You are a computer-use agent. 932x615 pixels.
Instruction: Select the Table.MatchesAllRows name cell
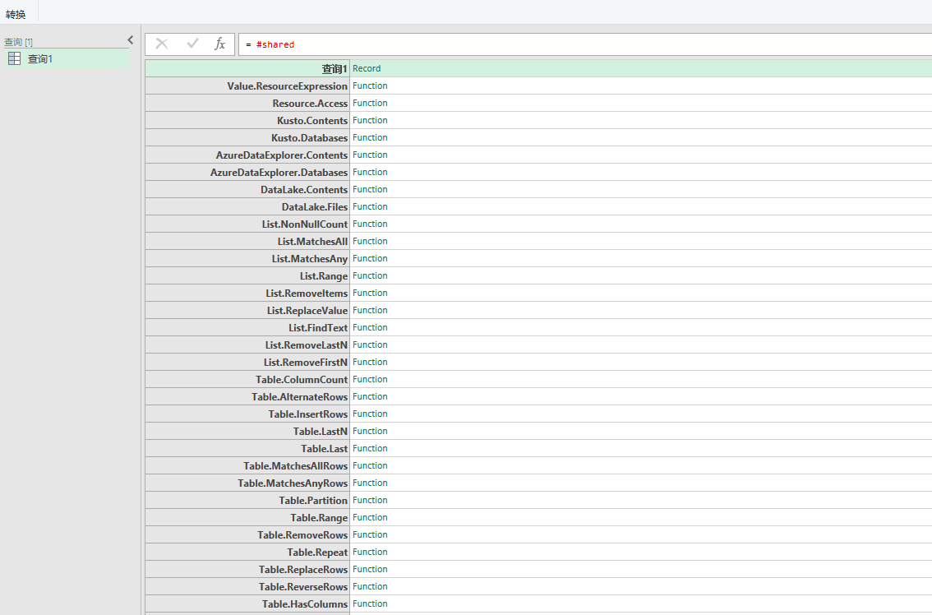[247, 465]
